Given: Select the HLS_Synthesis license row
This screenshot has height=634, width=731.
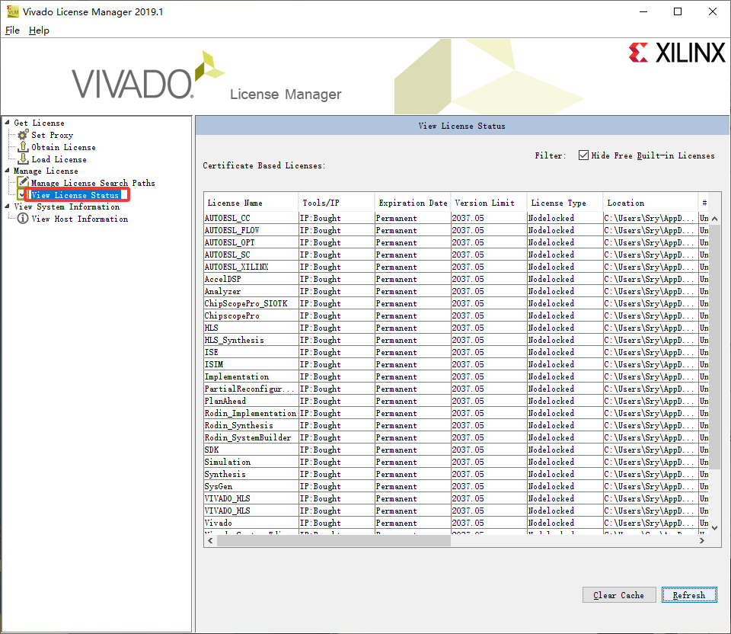Looking at the screenshot, I should point(457,340).
